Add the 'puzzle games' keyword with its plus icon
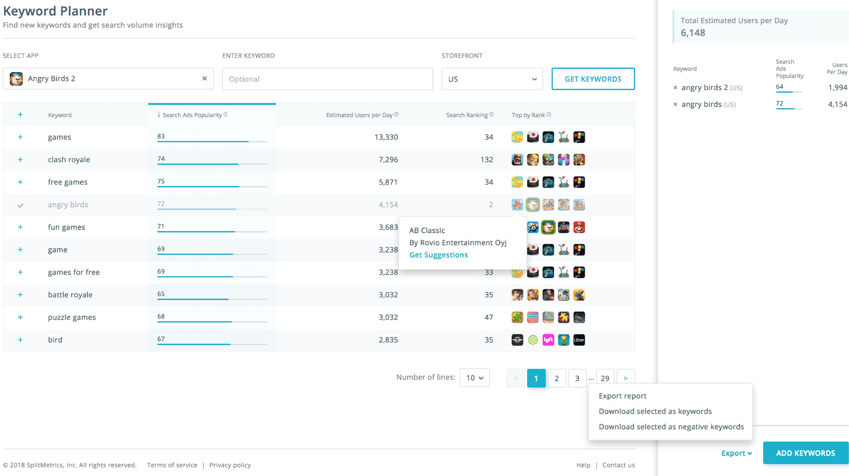Viewport: 849px width, 476px height. click(x=20, y=317)
